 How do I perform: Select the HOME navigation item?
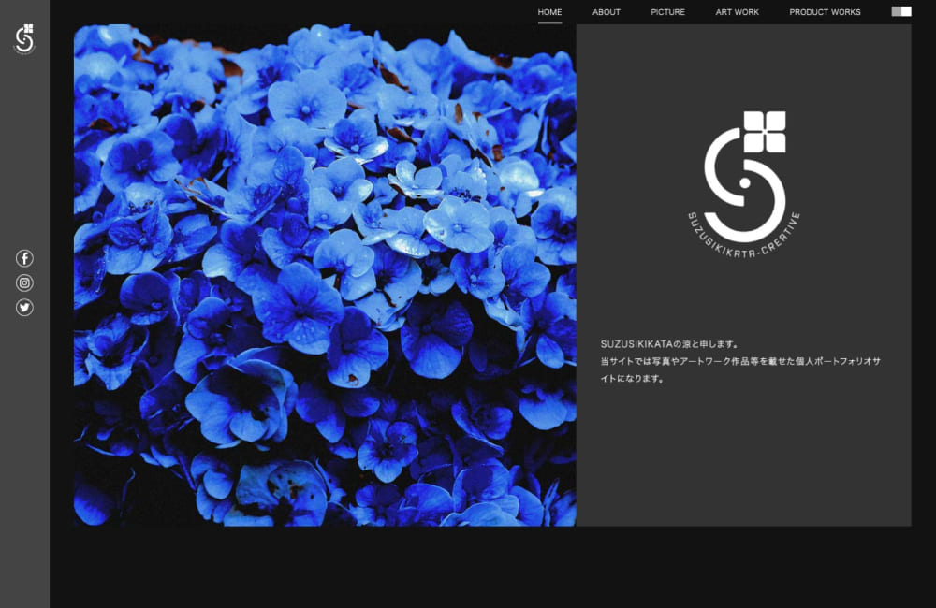(549, 12)
